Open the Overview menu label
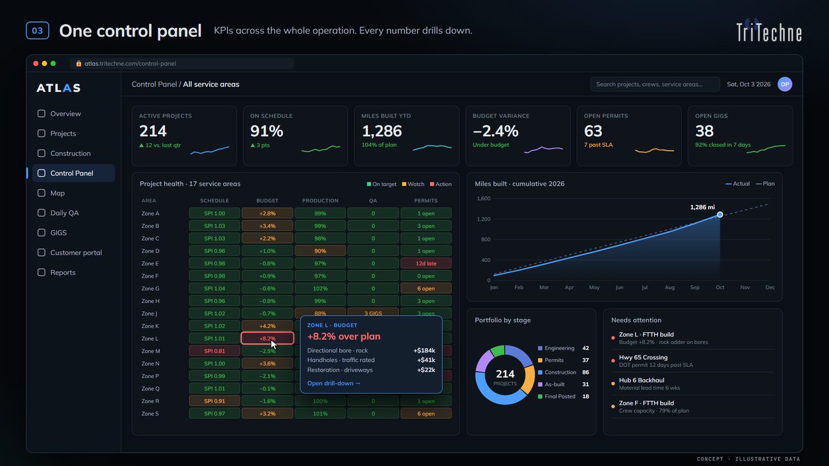829x466 pixels. pos(65,113)
